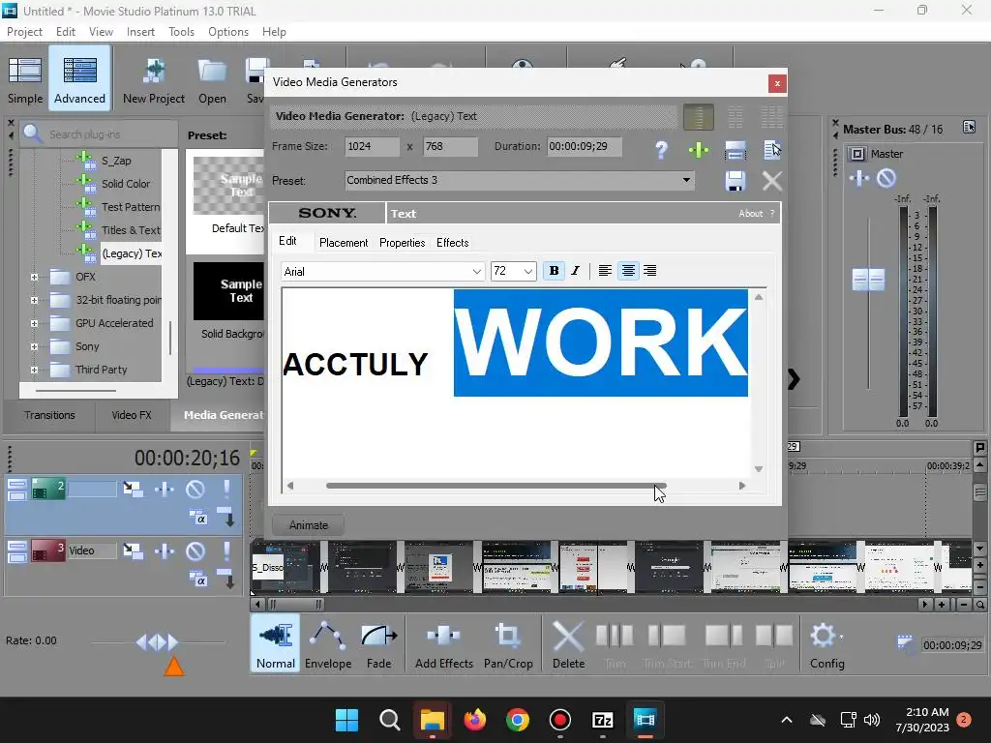Viewport: 991px width, 743px height.
Task: Click the Open project folder icon
Action: [x=212, y=79]
